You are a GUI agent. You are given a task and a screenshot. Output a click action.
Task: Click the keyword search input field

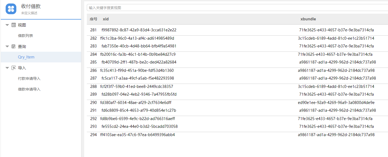pyautogui.click(x=236, y=8)
